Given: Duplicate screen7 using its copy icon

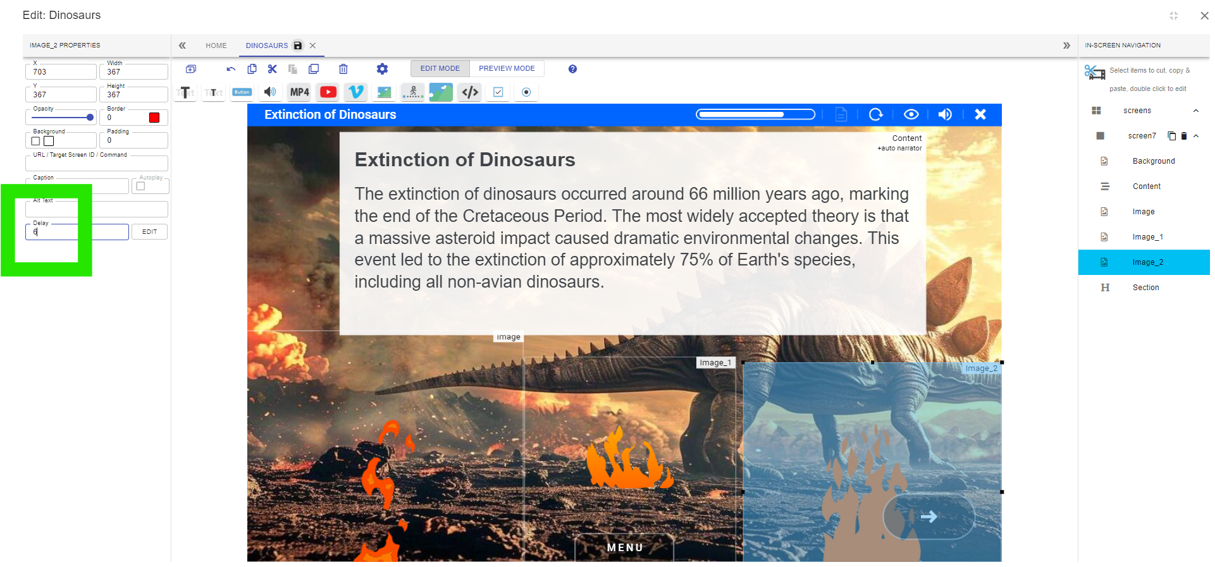Looking at the screenshot, I should click(1172, 136).
